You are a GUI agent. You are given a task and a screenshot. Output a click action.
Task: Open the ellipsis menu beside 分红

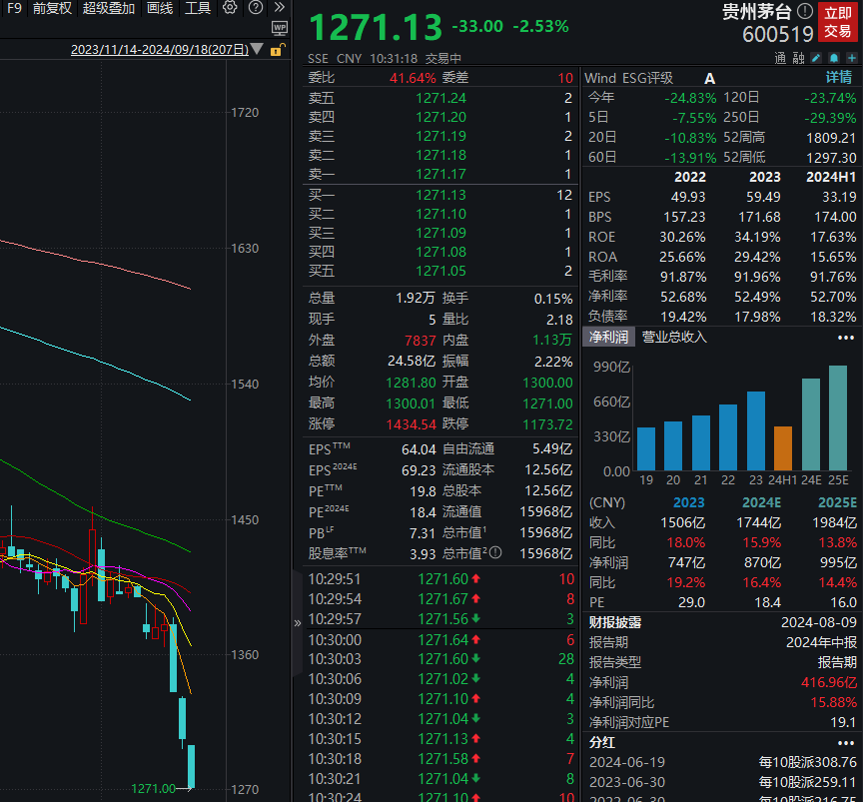pos(845,742)
